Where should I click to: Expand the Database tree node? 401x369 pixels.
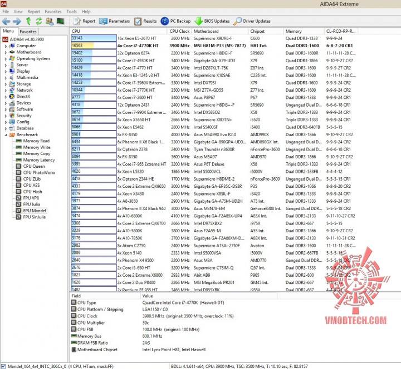pyautogui.click(x=6, y=129)
